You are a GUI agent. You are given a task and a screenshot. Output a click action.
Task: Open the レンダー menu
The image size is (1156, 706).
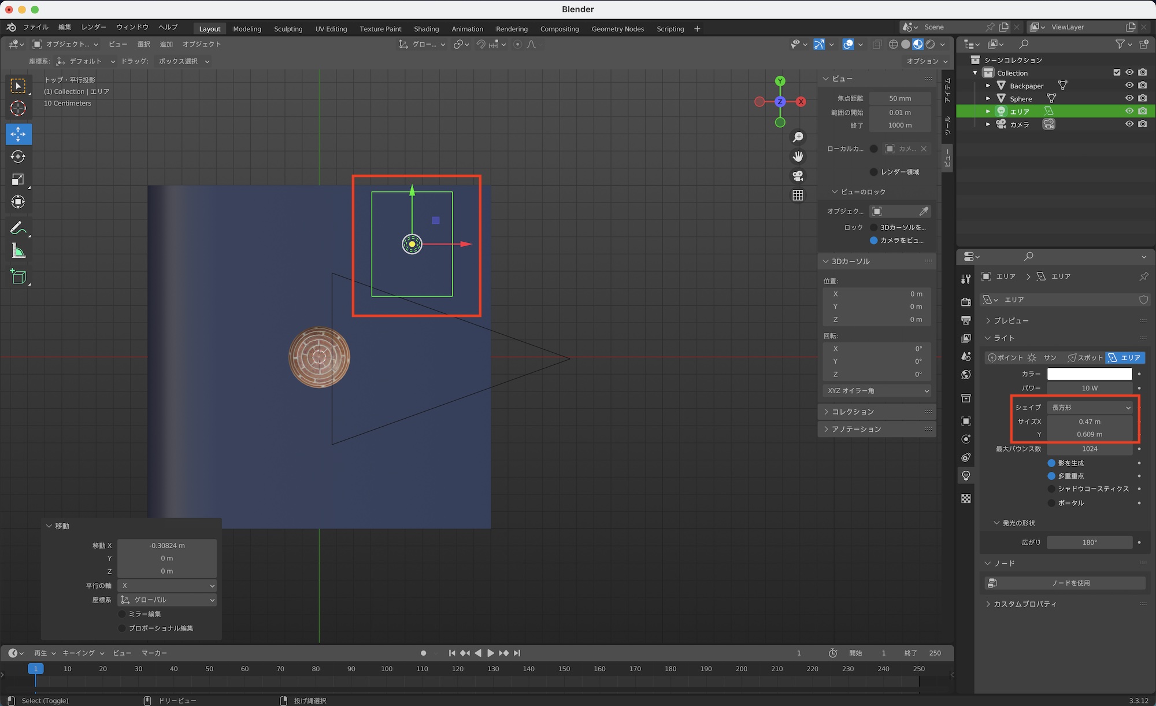click(x=94, y=27)
